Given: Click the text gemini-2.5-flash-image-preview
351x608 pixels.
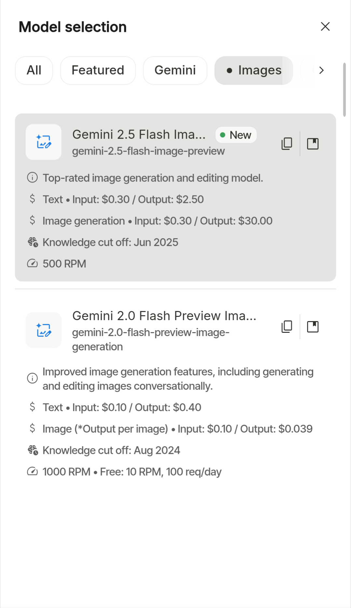Looking at the screenshot, I should [x=148, y=151].
